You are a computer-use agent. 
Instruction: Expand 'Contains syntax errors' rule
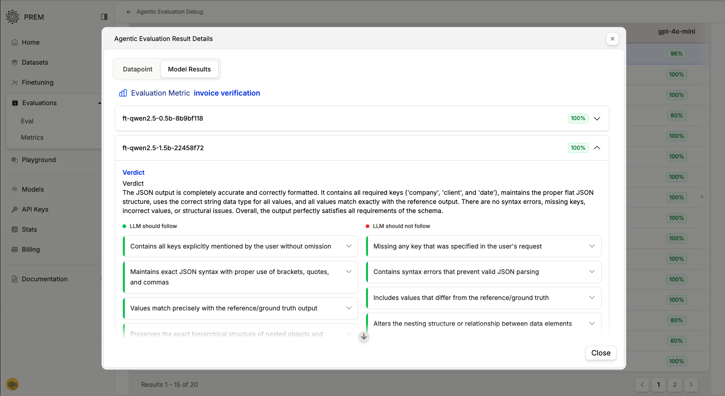coord(592,272)
